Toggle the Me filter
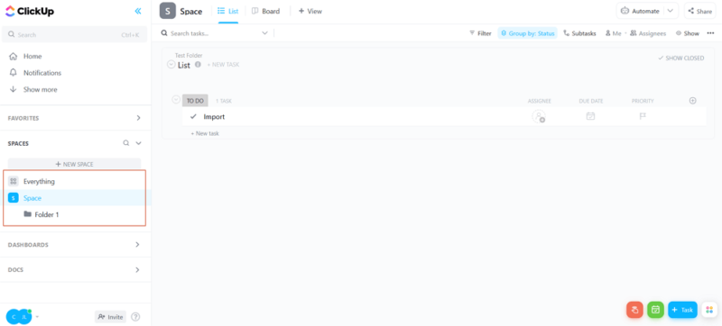The image size is (722, 326). coord(614,33)
